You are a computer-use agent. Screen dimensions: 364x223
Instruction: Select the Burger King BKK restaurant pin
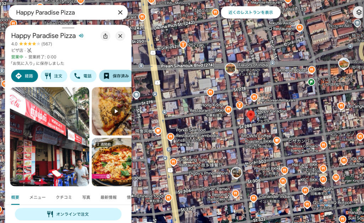[x=336, y=178]
